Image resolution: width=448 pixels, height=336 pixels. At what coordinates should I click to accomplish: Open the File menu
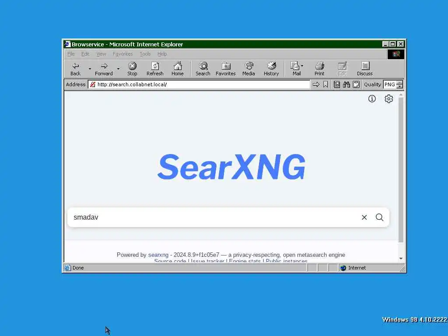click(71, 54)
